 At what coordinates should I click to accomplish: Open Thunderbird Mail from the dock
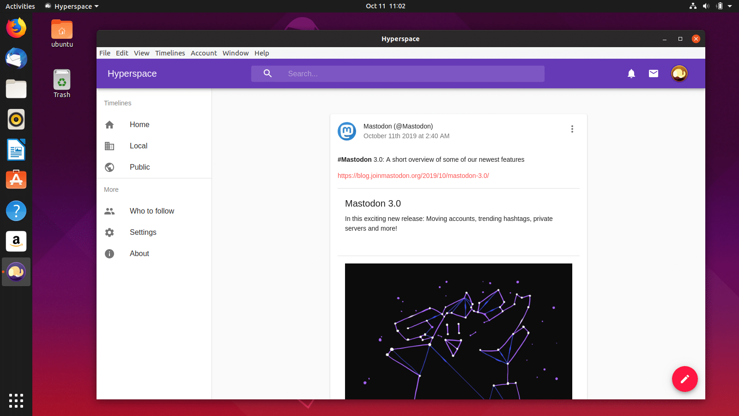pyautogui.click(x=16, y=59)
